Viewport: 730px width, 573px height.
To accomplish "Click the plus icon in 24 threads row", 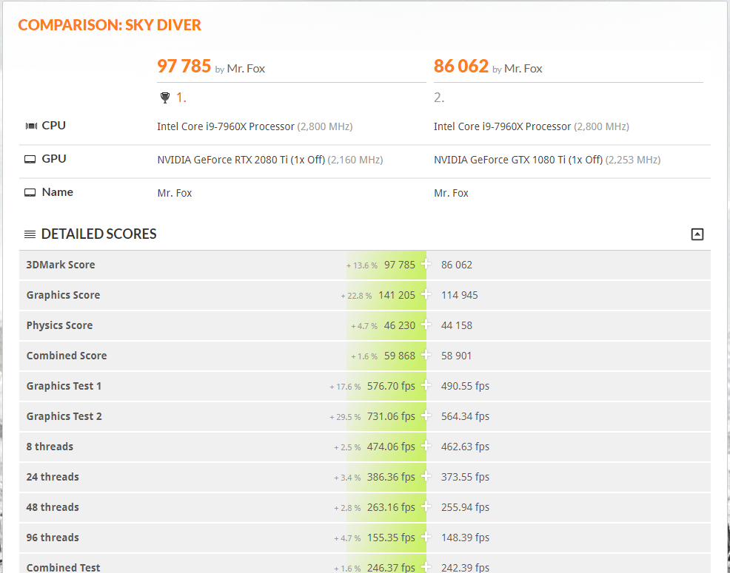I will click(x=426, y=476).
